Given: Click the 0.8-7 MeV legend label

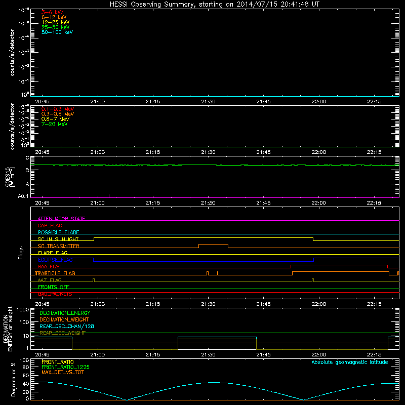Looking at the screenshot, I should pos(55,119).
